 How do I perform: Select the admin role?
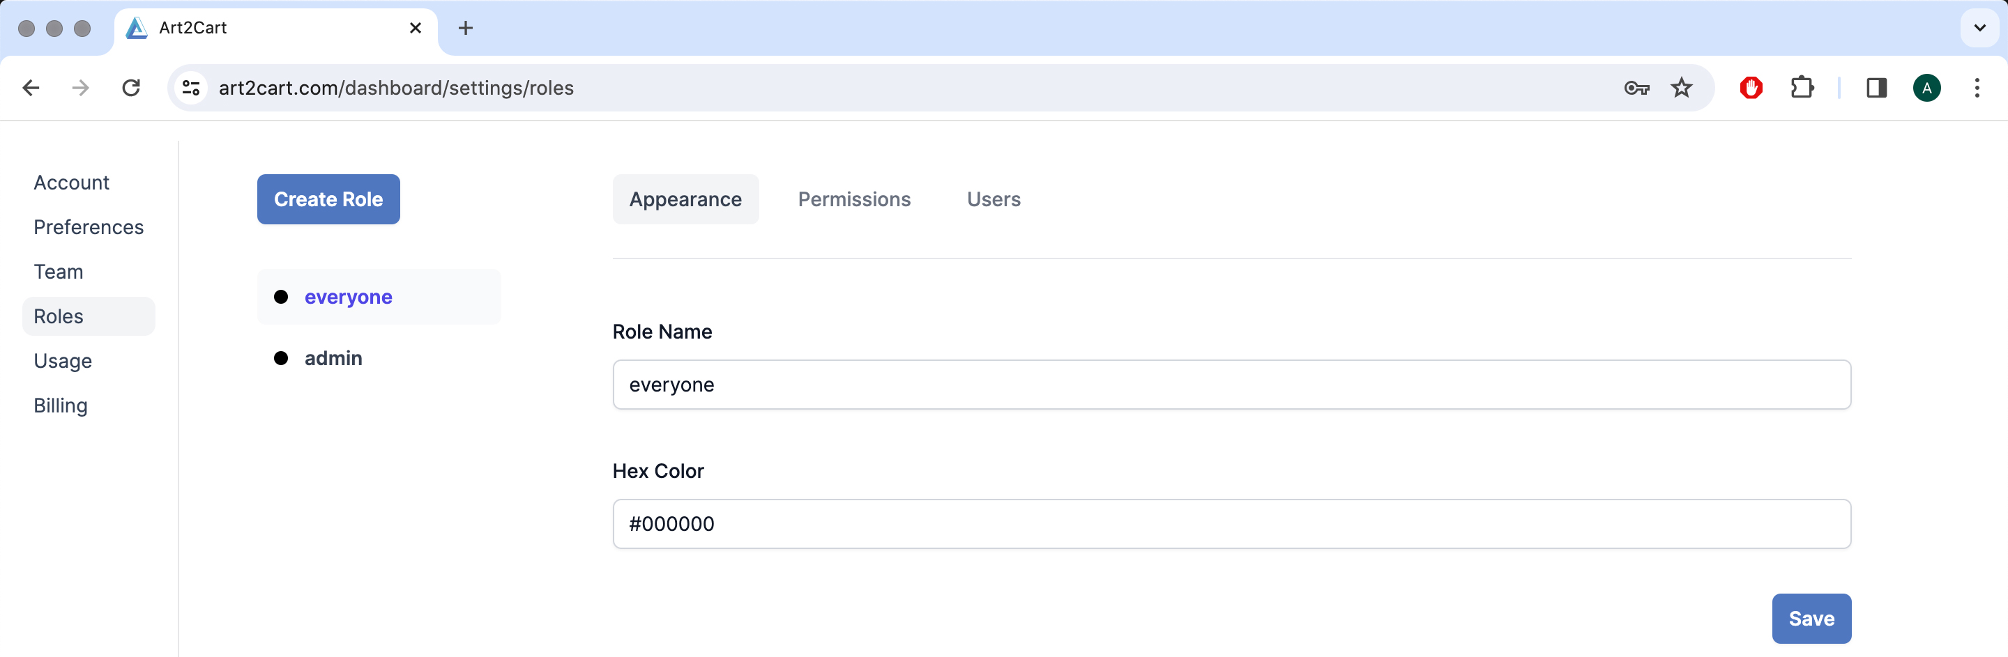[333, 359]
